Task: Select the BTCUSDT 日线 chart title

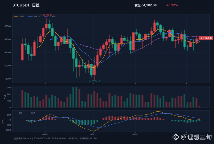Action: click(x=26, y=5)
